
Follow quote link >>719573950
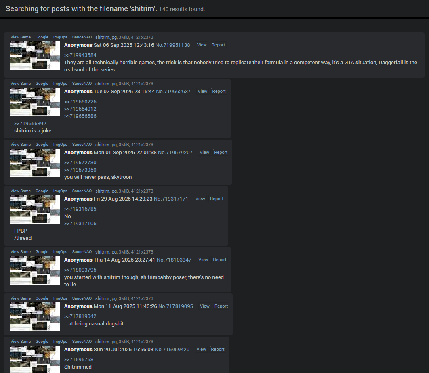80,170
